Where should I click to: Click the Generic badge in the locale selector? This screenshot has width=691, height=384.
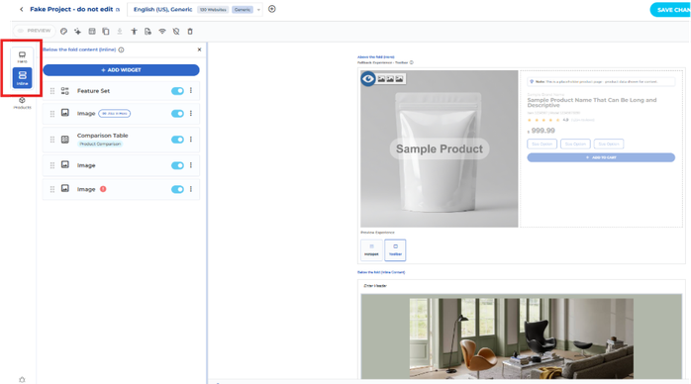click(x=243, y=10)
